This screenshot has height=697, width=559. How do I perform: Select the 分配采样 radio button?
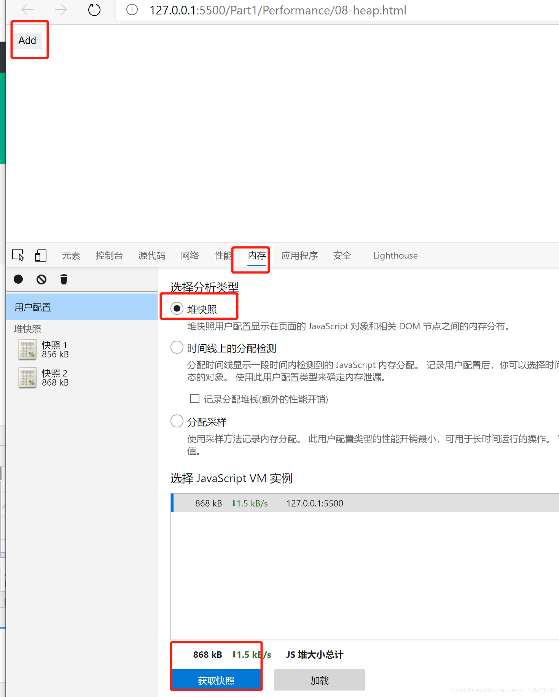pos(177,421)
